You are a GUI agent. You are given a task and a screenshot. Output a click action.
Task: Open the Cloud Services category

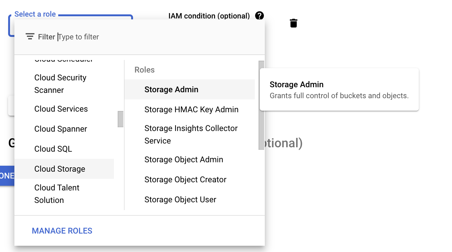coord(61,109)
